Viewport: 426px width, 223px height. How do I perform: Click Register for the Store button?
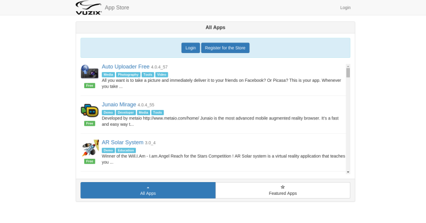(225, 48)
